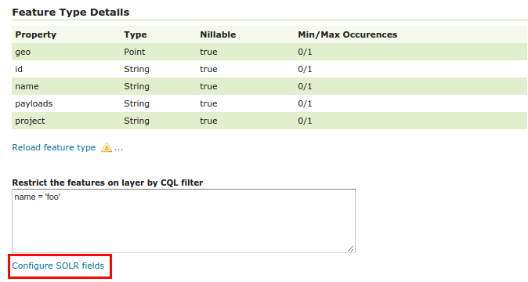Select the project property row
The width and height of the screenshot is (528, 282).
coord(269,121)
